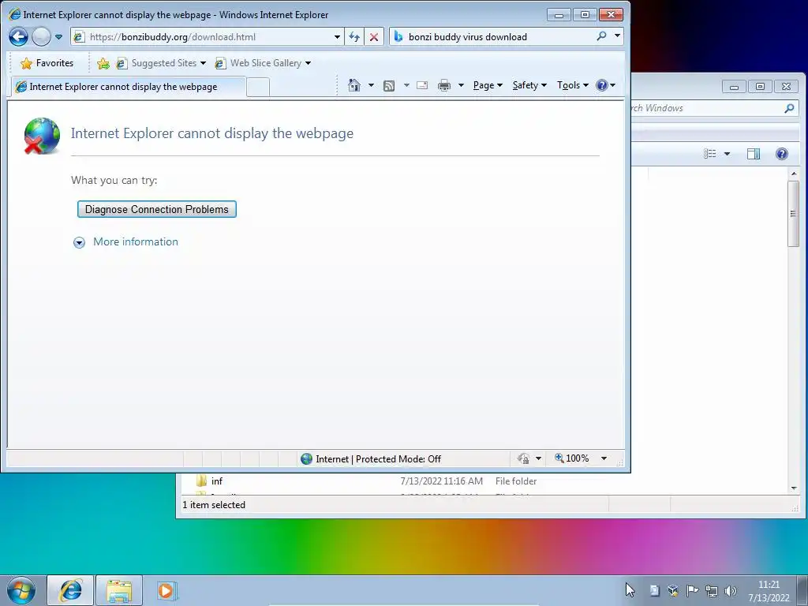808x606 pixels.
Task: Open the Safety menu
Action: [529, 85]
